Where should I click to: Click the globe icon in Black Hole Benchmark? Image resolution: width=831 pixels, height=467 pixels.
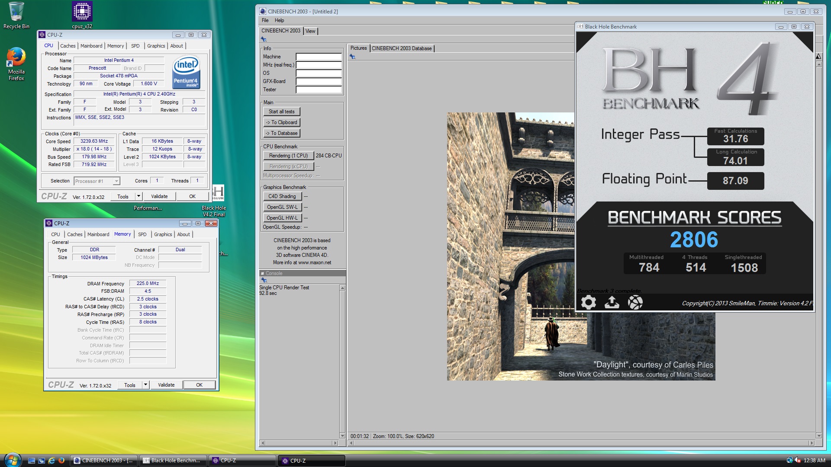tap(635, 302)
